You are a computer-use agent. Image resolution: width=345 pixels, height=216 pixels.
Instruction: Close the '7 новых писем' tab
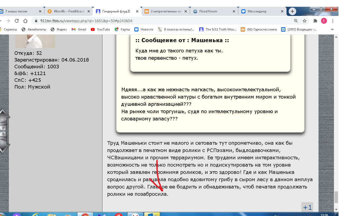point(40,11)
